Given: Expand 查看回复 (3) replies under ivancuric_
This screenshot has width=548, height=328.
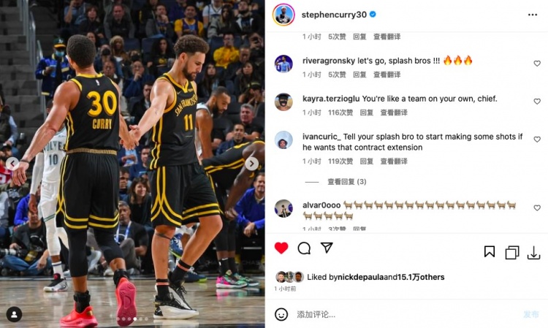Looking at the screenshot, I should [x=346, y=182].
